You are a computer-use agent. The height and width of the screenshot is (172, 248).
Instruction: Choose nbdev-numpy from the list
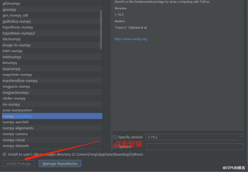coord(52,98)
